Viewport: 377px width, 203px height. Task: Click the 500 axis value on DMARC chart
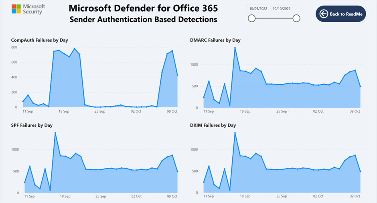coord(195,86)
